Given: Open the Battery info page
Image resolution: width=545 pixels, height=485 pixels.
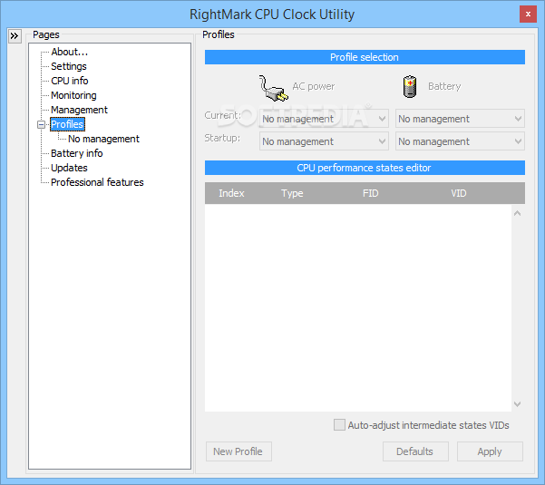Looking at the screenshot, I should [77, 153].
